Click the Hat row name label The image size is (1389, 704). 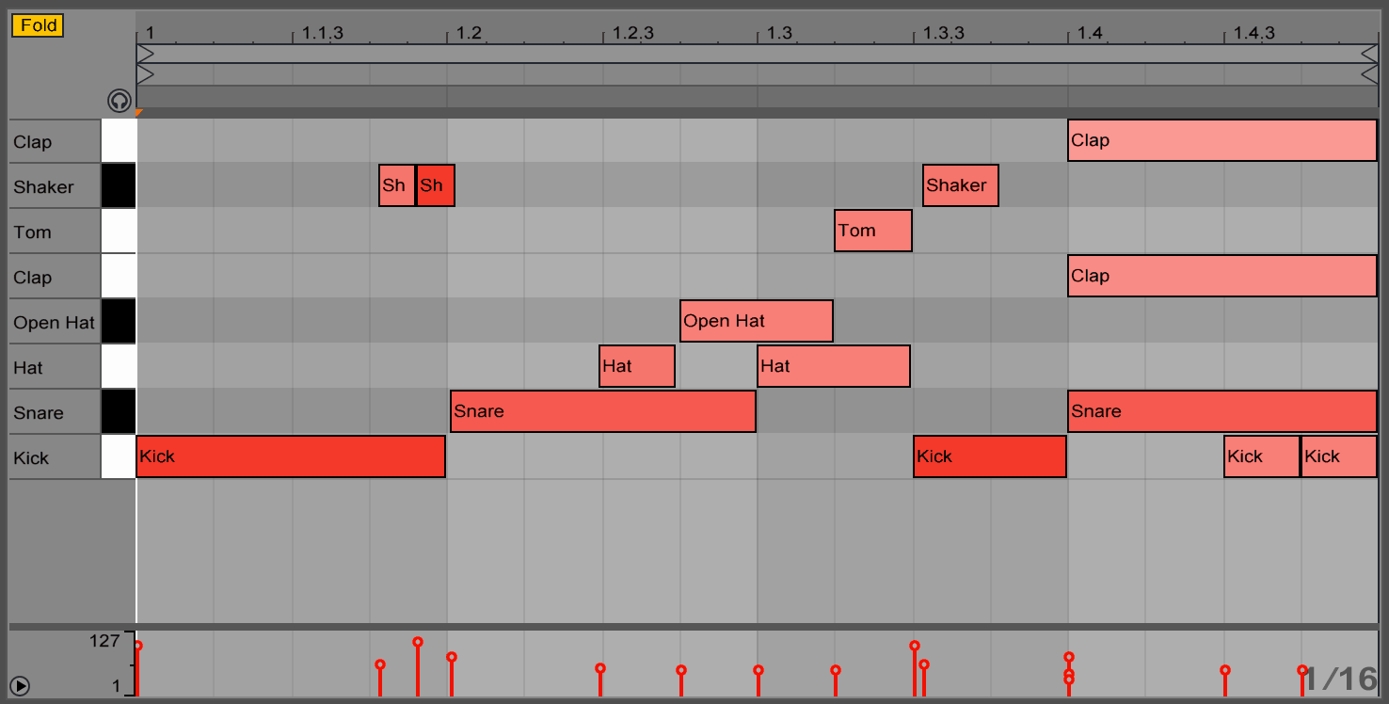point(28,367)
